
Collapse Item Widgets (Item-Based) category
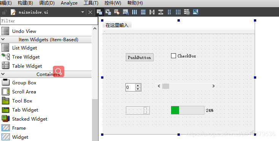tap(3, 39)
